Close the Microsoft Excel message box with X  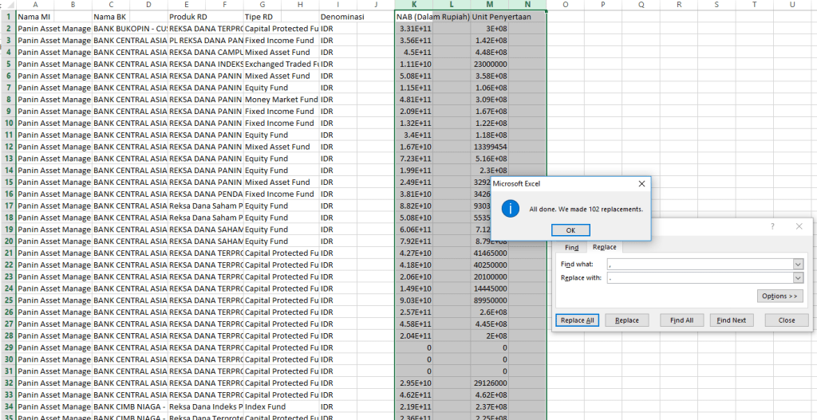coord(641,184)
